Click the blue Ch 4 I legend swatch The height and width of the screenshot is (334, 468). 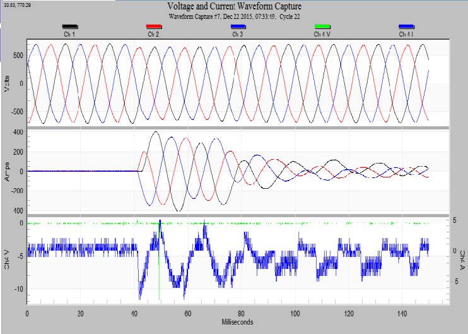(406, 27)
